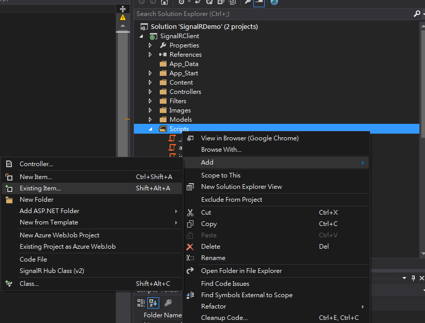Image resolution: width=425 pixels, height=323 pixels.
Task: Select Open Folder in File Explorer
Action: [x=276, y=271]
